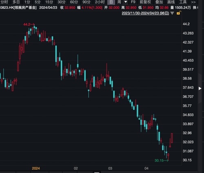Click the orange unlock padlock icon

(179, 13)
